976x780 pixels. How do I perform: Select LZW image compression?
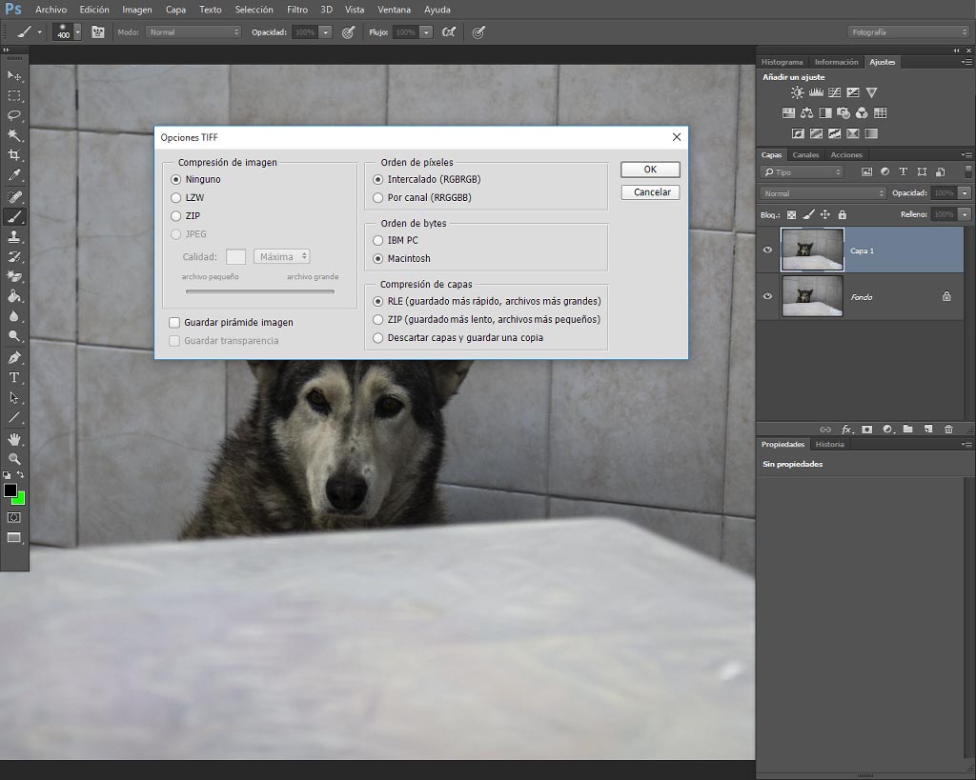188,198
